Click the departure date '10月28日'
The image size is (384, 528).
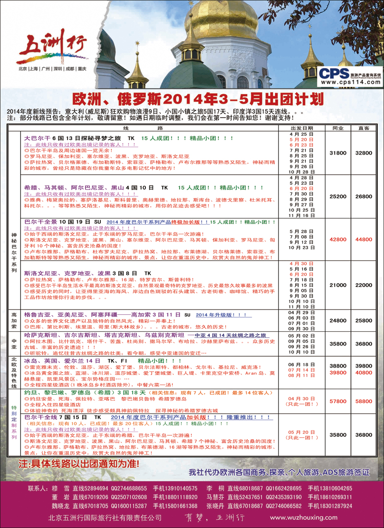tap(301, 172)
